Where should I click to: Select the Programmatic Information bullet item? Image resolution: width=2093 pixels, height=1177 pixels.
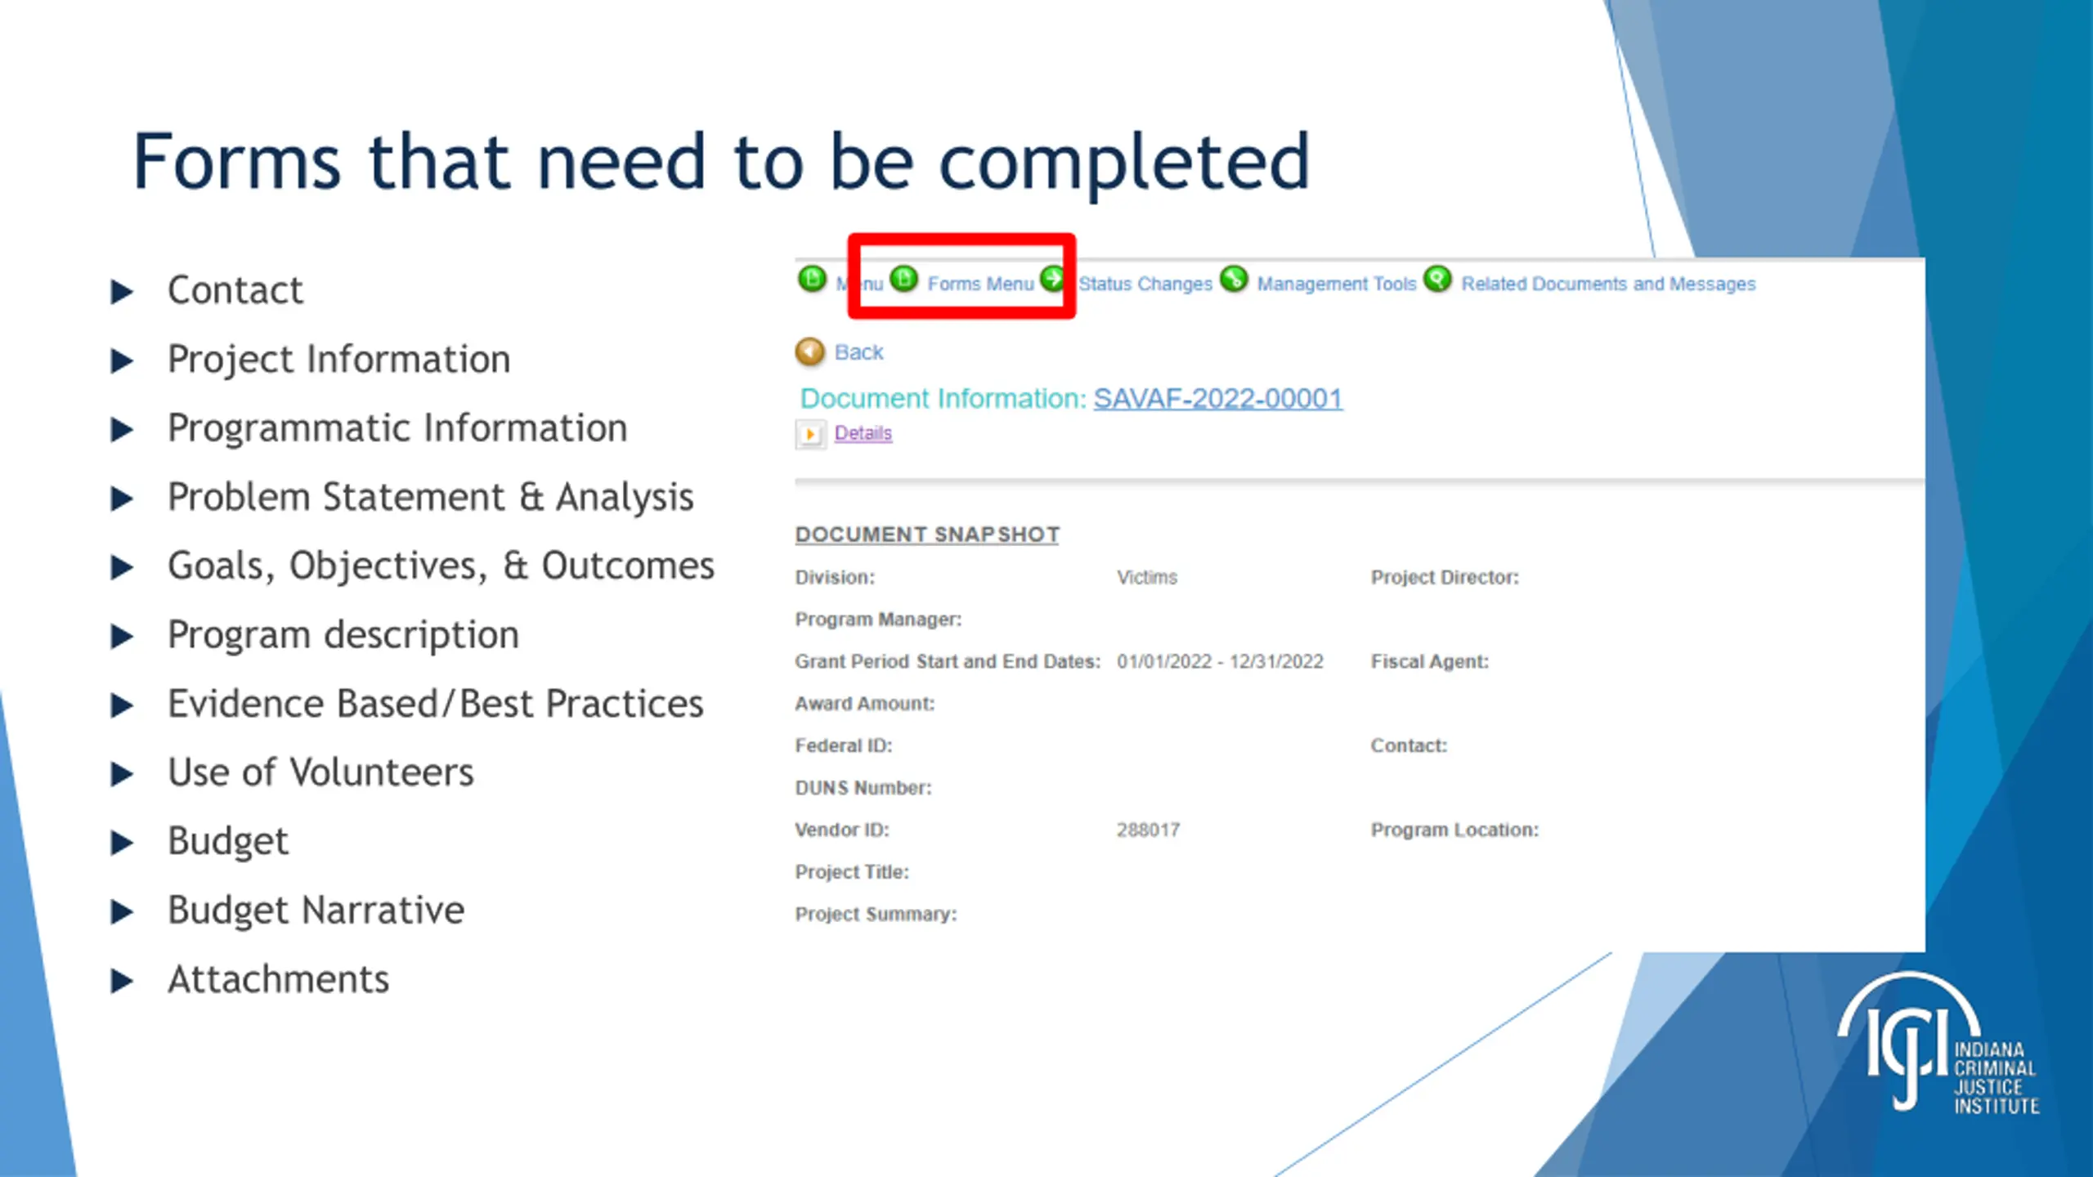(397, 428)
